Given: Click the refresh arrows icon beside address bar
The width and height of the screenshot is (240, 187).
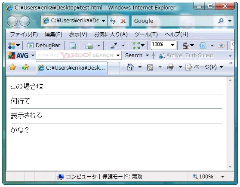Looking at the screenshot, I should click(113, 21).
